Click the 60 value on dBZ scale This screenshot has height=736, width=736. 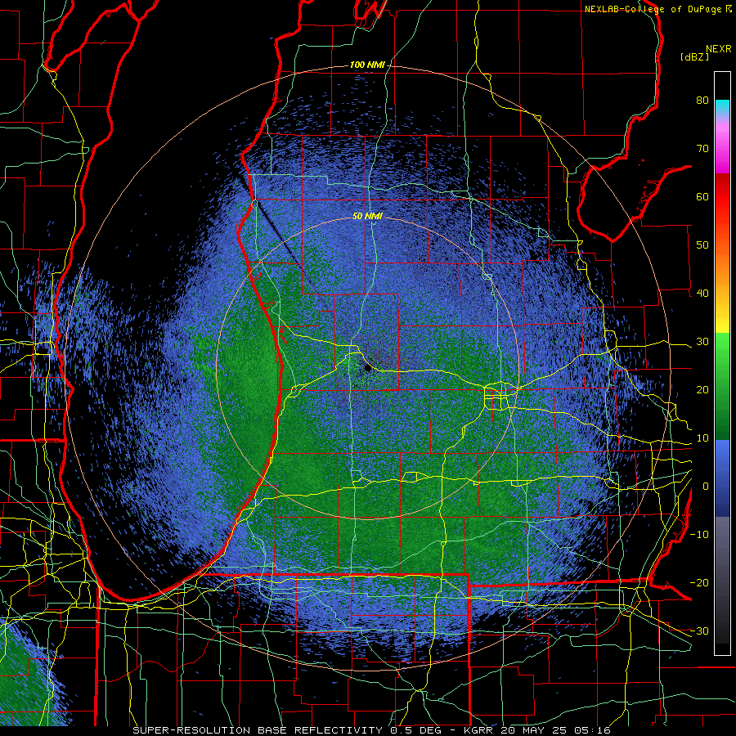pos(702,196)
